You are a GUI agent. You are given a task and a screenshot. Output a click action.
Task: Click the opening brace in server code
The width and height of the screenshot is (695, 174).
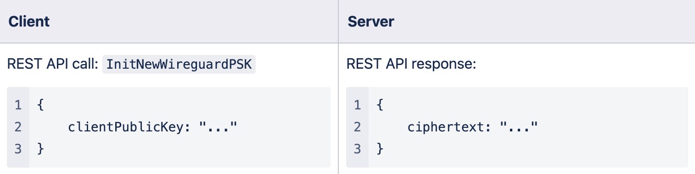380,105
